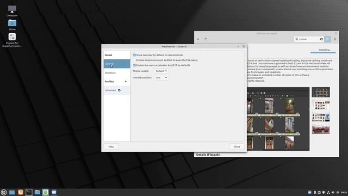Image resolution: width=348 pixels, height=196 pixels.
Task: Minimize the Preferences window
Action: pos(238,46)
